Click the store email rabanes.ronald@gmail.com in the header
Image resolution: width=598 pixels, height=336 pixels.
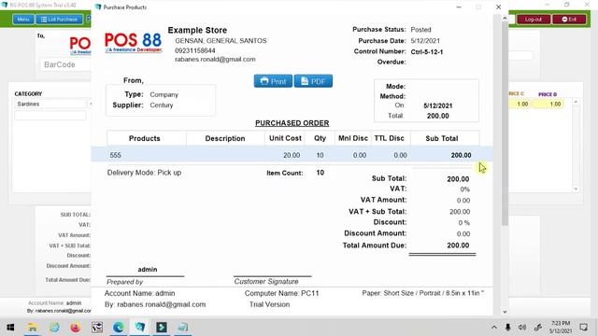(x=215, y=60)
